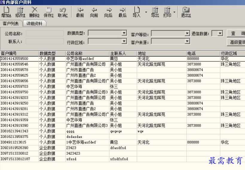Viewport: 245px width, 170px height.
Task: Click the 地址 column header
Action: [162, 53]
